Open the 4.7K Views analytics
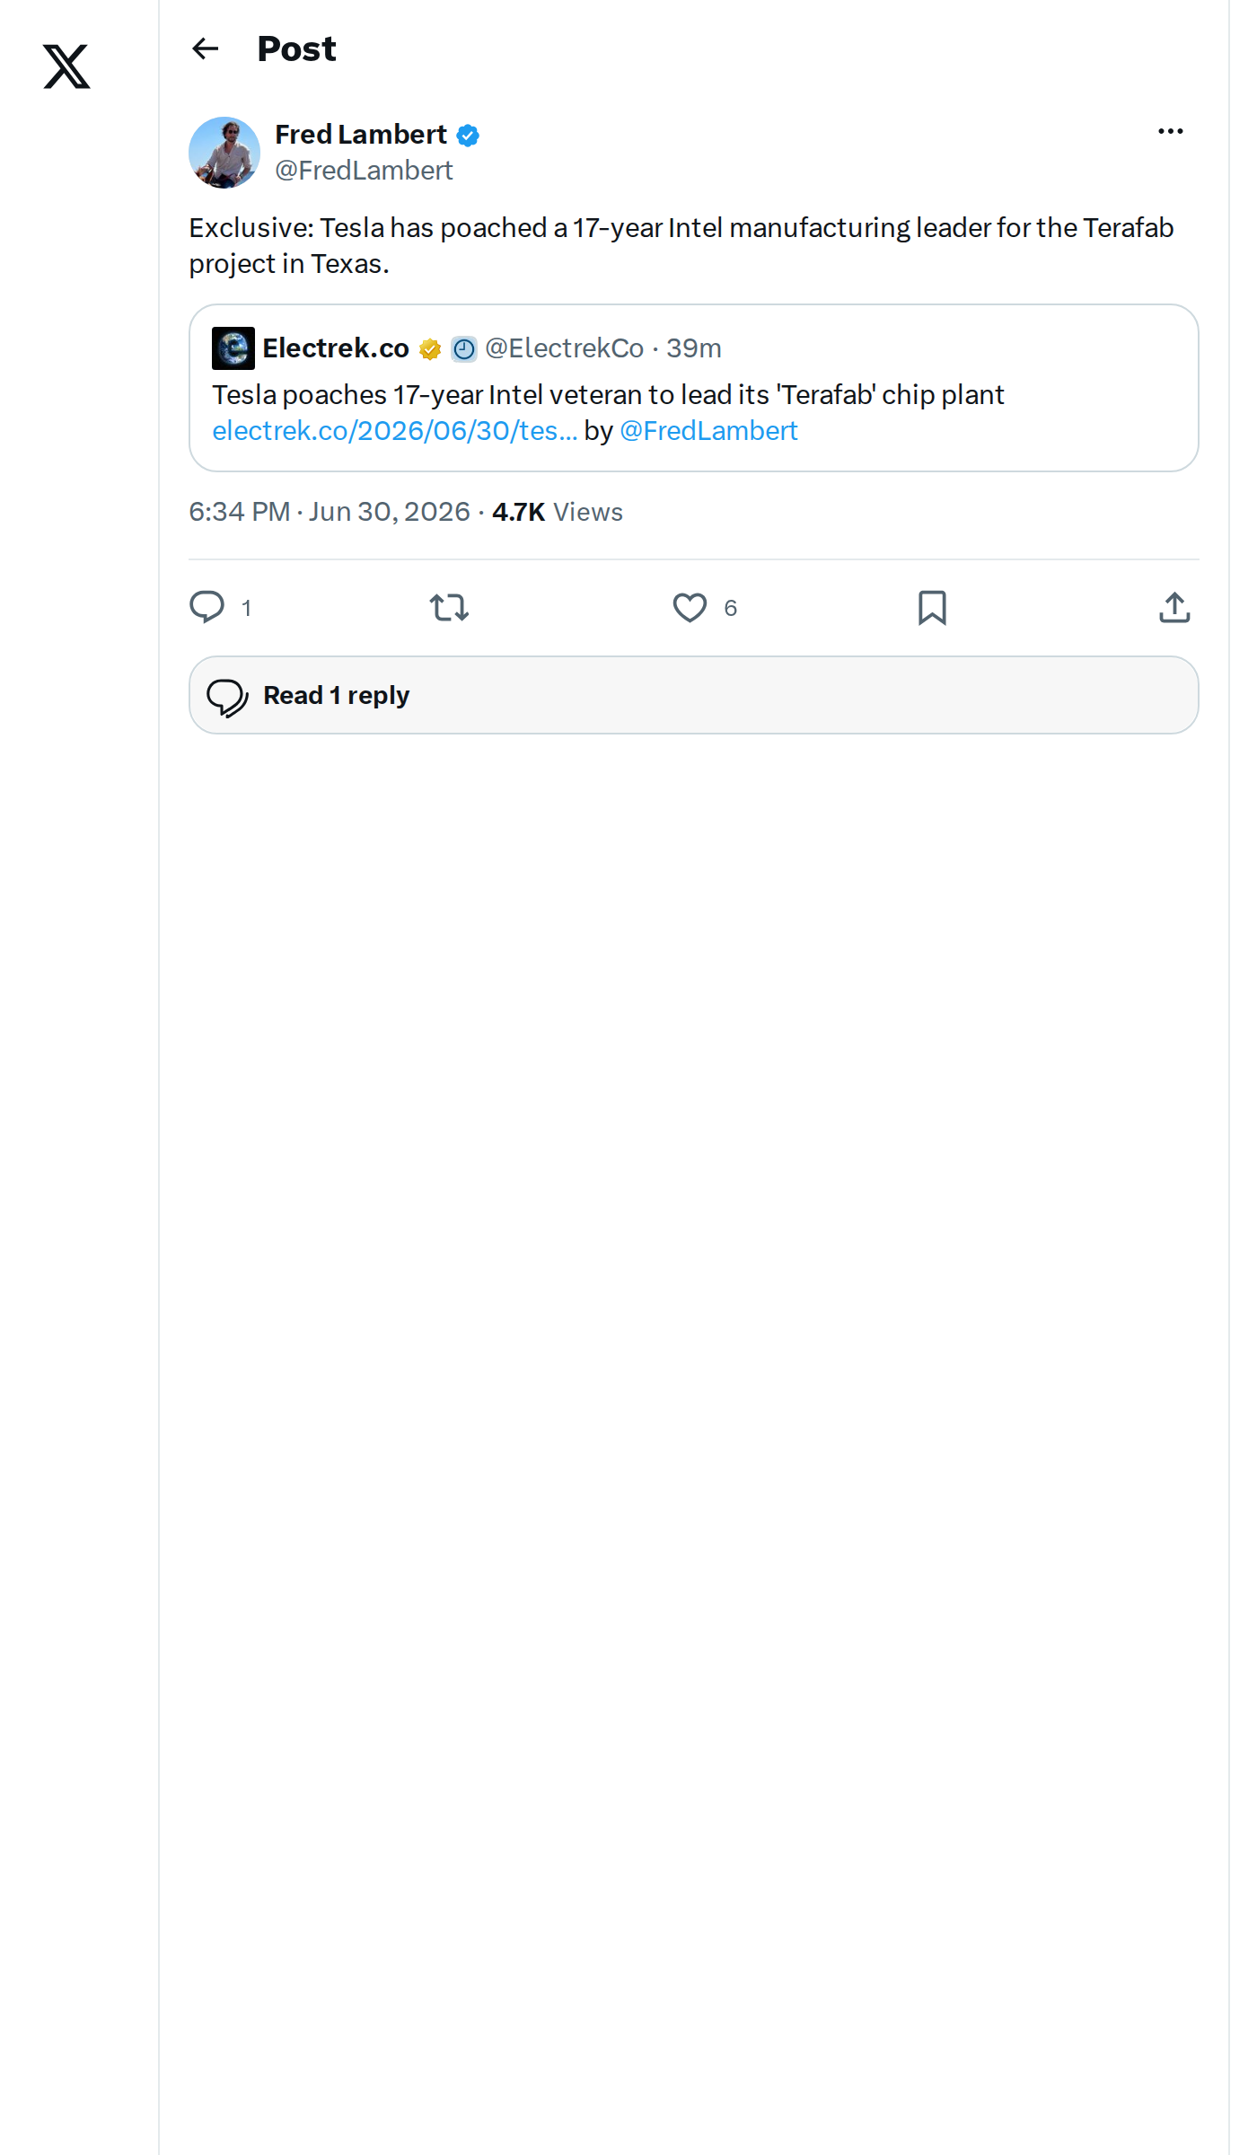This screenshot has width=1257, height=2155. [x=558, y=512]
